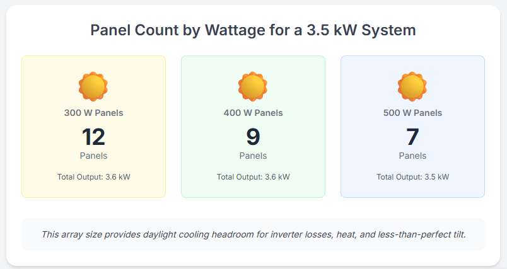Click the number 7 panel count
The height and width of the screenshot is (269, 507).
point(412,137)
